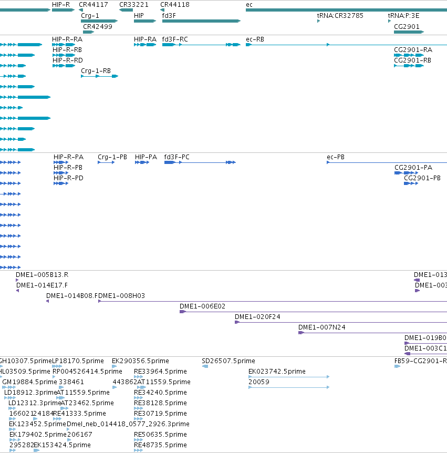Select the Dmel_neb_014418_0577_2926.3prime label

point(128,424)
